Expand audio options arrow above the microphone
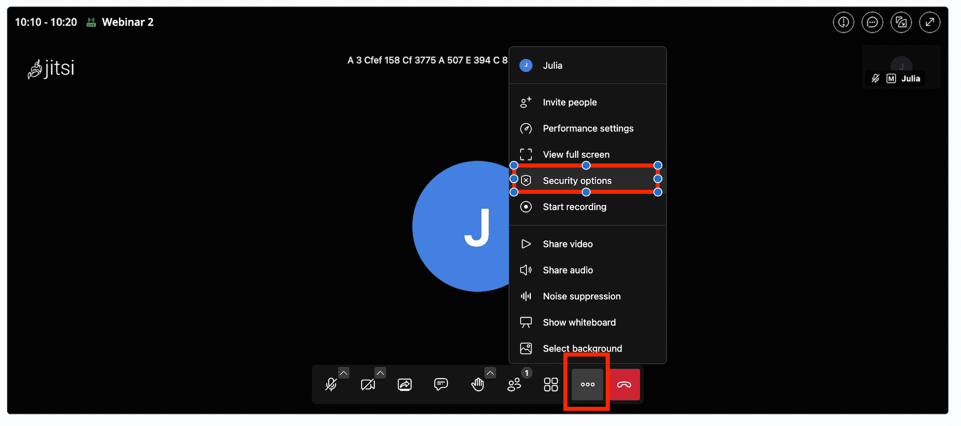 (x=344, y=373)
